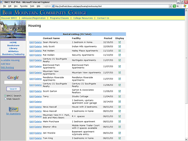Select the BMCC Search radio button
Image resolution: width=188 pixels, height=141 pixels.
pyautogui.click(x=5, y=96)
